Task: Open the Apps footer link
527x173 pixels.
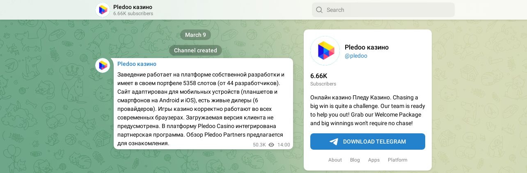Action: point(374,160)
